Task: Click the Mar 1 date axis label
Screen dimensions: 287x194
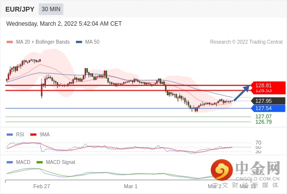Action: [x=130, y=186]
